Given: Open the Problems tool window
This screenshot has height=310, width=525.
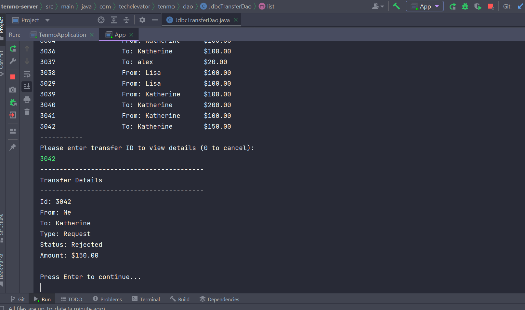Looking at the screenshot, I should pyautogui.click(x=107, y=299).
